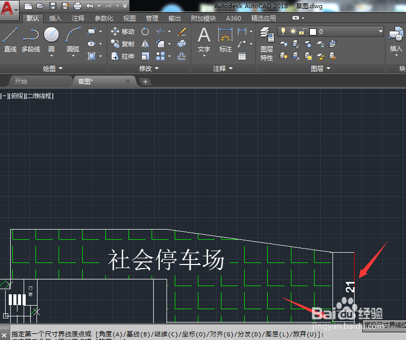Expand the 图层 layers panel
The image size is (406, 340).
point(321,69)
